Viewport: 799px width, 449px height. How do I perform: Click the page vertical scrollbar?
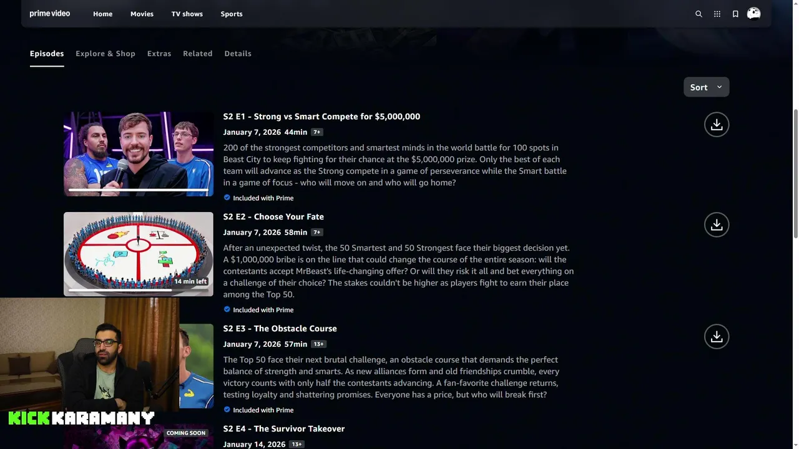tap(795, 175)
